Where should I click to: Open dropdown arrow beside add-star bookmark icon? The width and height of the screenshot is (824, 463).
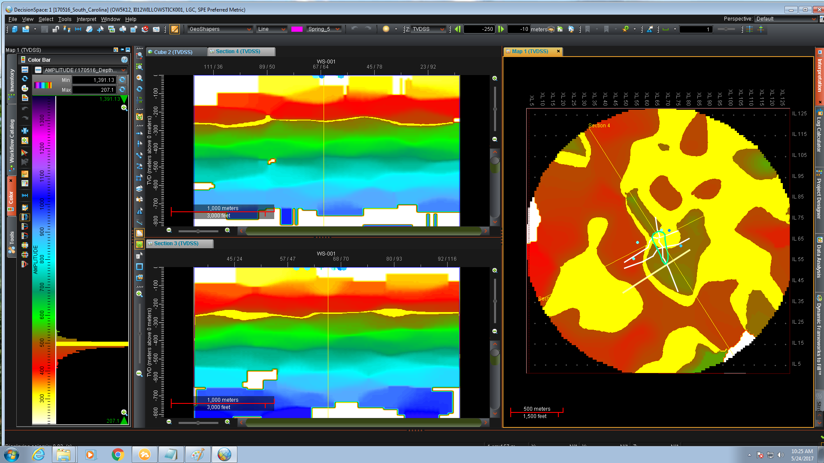(x=634, y=29)
